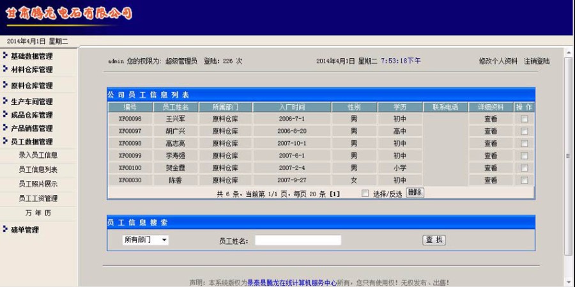Go to 员工照片展示 page

pos(38,184)
